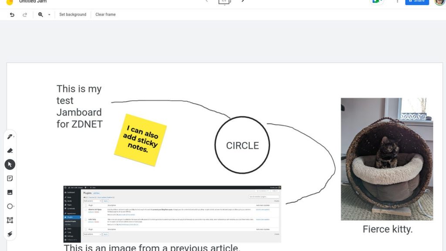Insert a text box tool
The height and width of the screenshot is (251, 446).
point(10,220)
